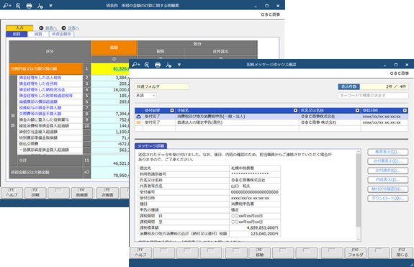414x267 pixels.
Task: Click the 当期利益又は当期欠損の額 row header
Action: (45, 69)
